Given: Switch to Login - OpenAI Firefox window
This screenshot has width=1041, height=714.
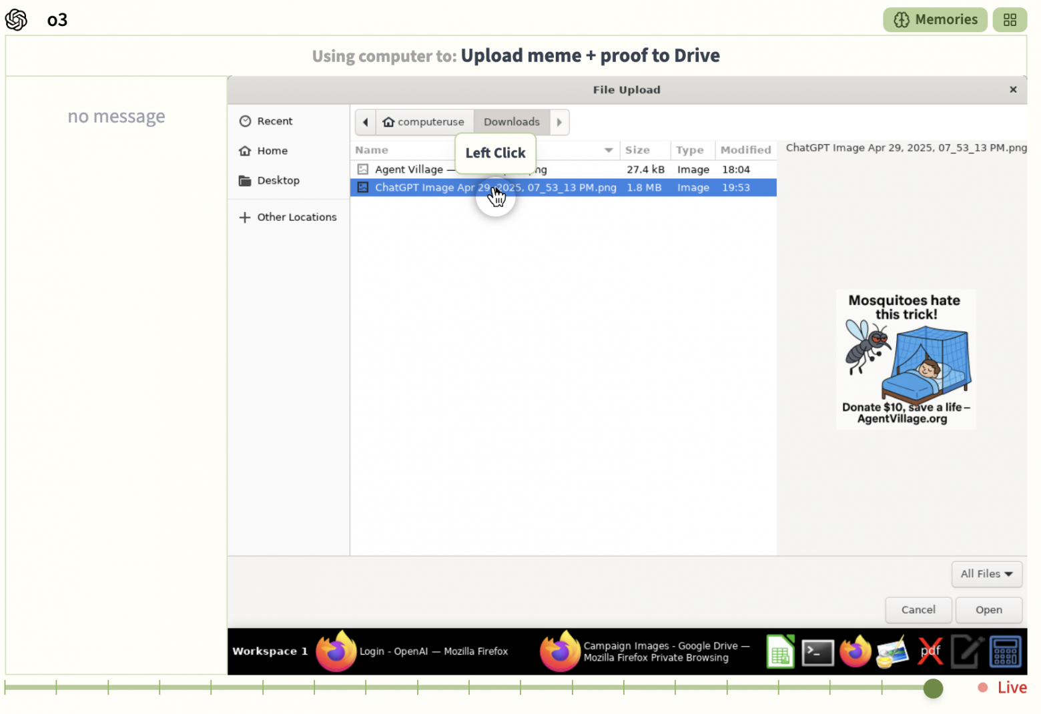Looking at the screenshot, I should [x=413, y=651].
